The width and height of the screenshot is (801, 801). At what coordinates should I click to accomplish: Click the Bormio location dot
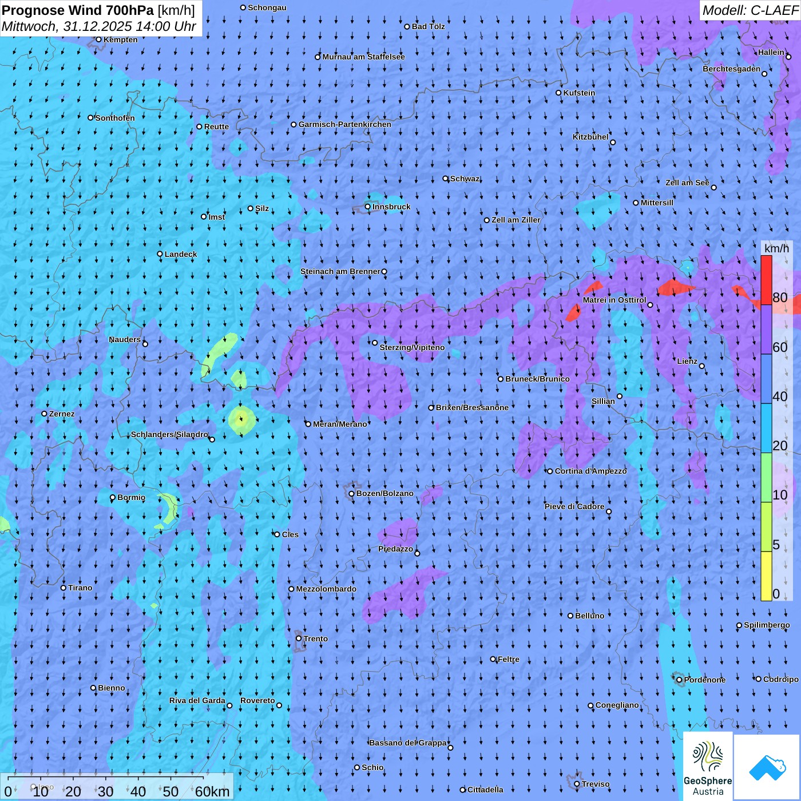[x=113, y=497]
